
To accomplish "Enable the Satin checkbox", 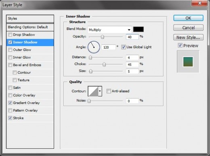I will [x=10, y=88].
